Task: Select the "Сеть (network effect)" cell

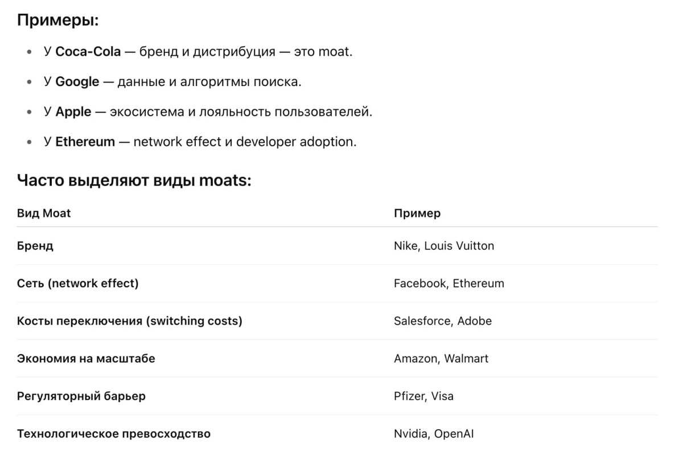Action: (x=78, y=284)
